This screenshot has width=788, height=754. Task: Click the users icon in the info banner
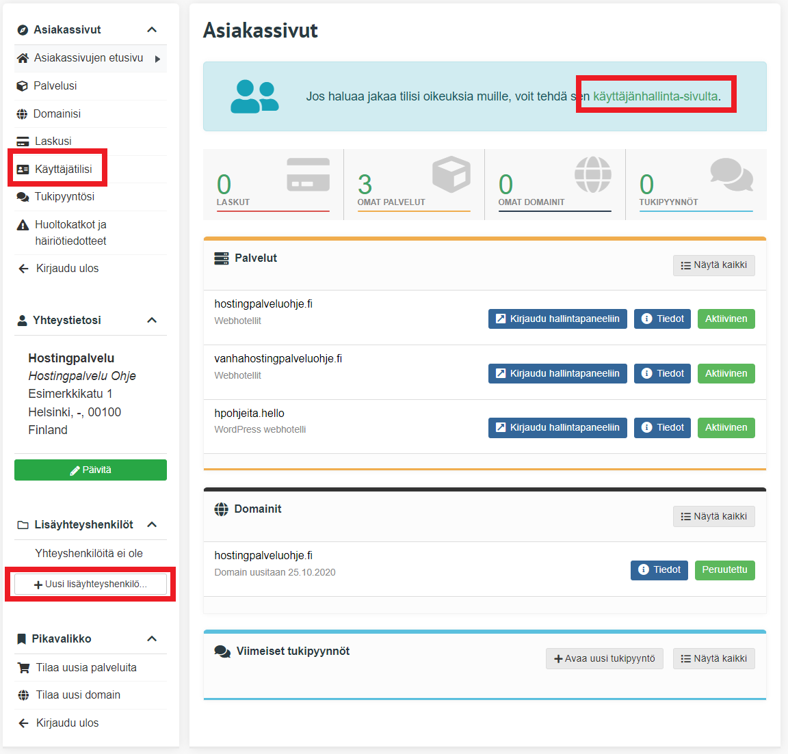coord(254,96)
